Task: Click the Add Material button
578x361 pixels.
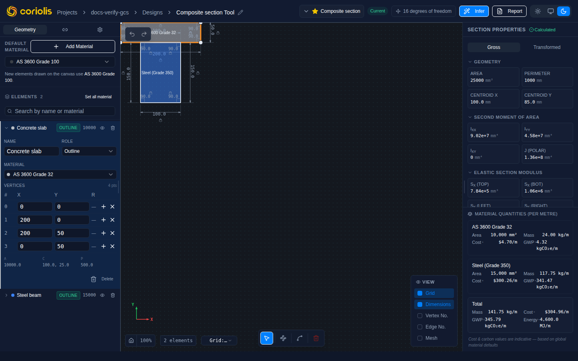Action: click(73, 47)
